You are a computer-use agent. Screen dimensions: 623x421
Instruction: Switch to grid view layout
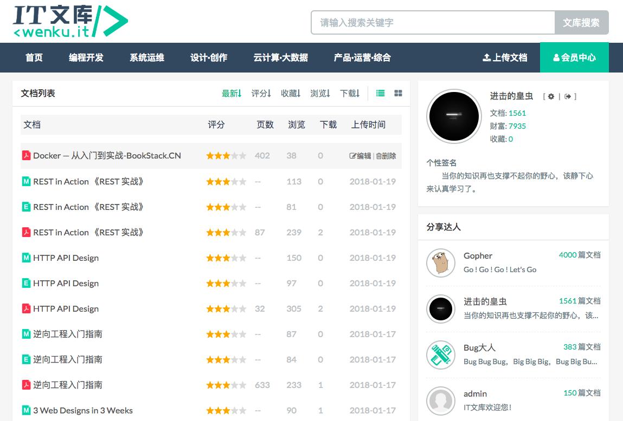pos(398,93)
